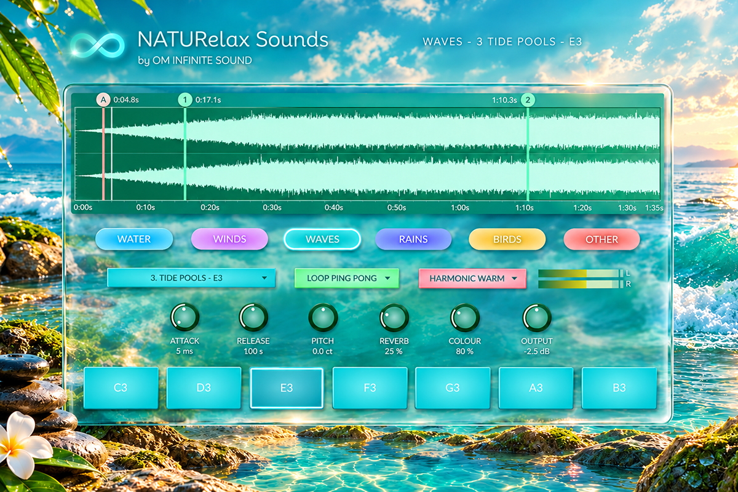The width and height of the screenshot is (738, 492).
Task: Click the PITCH knob
Action: [323, 317]
